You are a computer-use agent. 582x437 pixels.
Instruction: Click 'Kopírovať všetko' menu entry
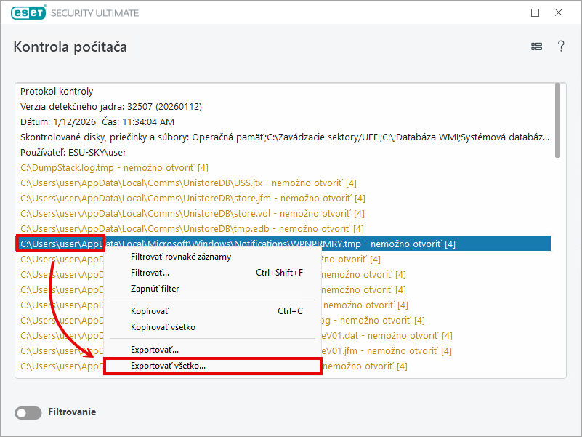click(163, 327)
